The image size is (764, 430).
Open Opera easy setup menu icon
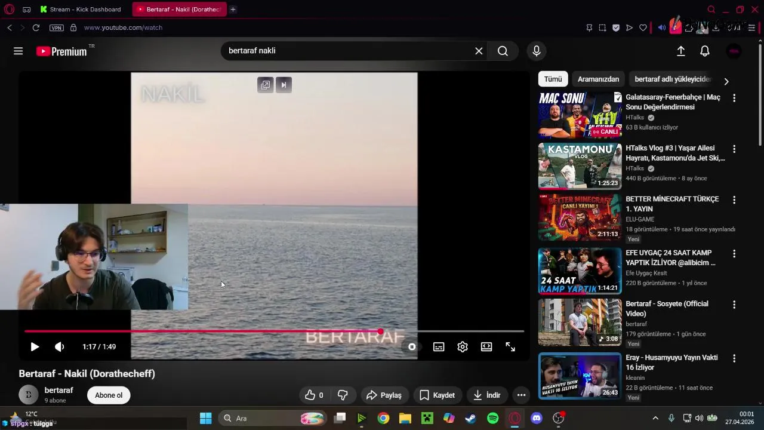pyautogui.click(x=751, y=27)
